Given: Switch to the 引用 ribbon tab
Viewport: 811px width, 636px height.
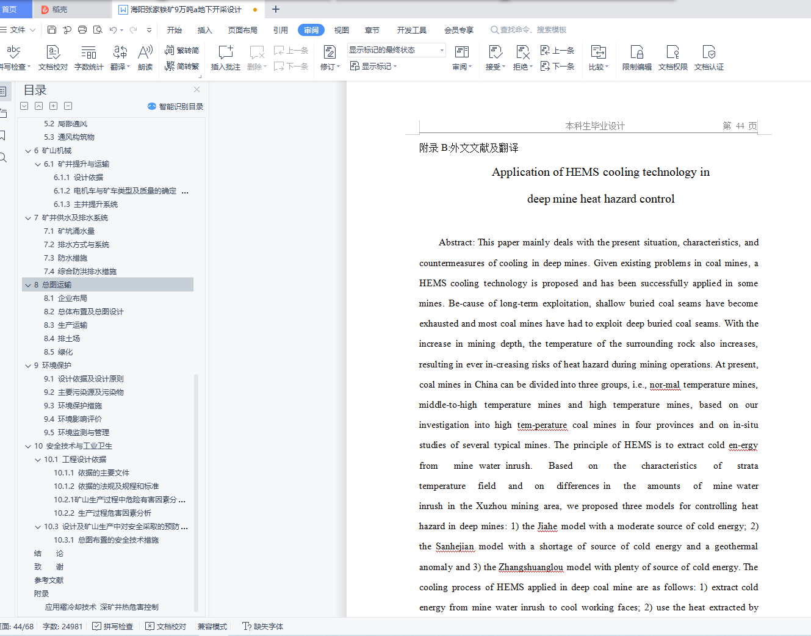Looking at the screenshot, I should click(281, 30).
